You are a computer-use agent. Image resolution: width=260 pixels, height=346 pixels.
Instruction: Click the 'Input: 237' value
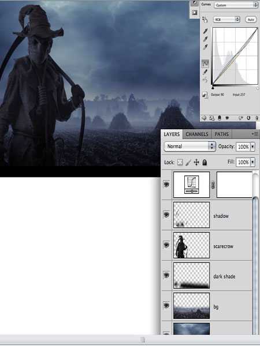(239, 95)
